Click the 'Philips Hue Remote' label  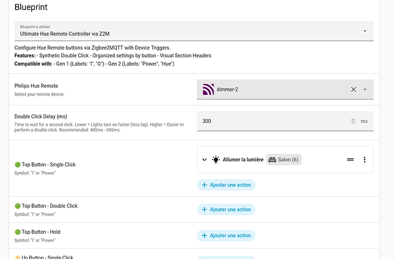click(36, 86)
